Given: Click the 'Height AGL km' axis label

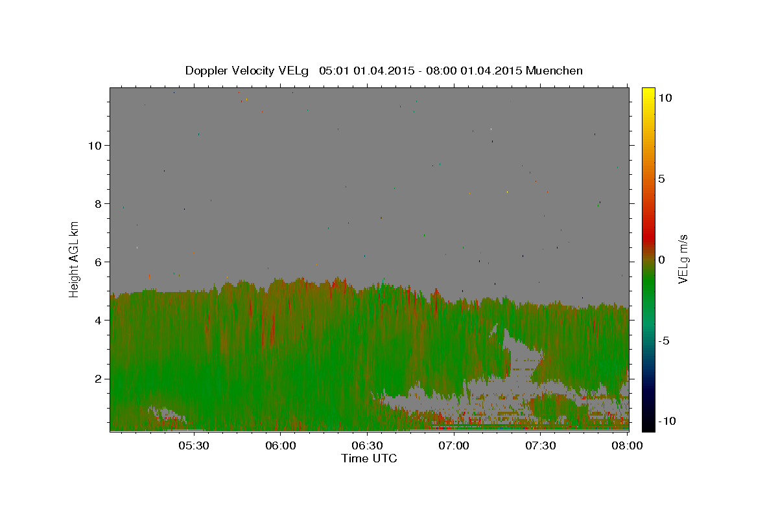Looking at the screenshot, I should point(75,259).
